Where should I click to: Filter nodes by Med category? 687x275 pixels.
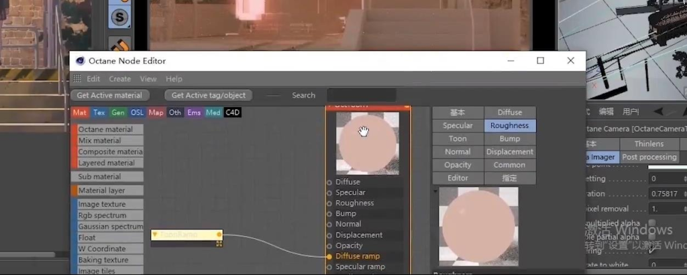coord(213,112)
